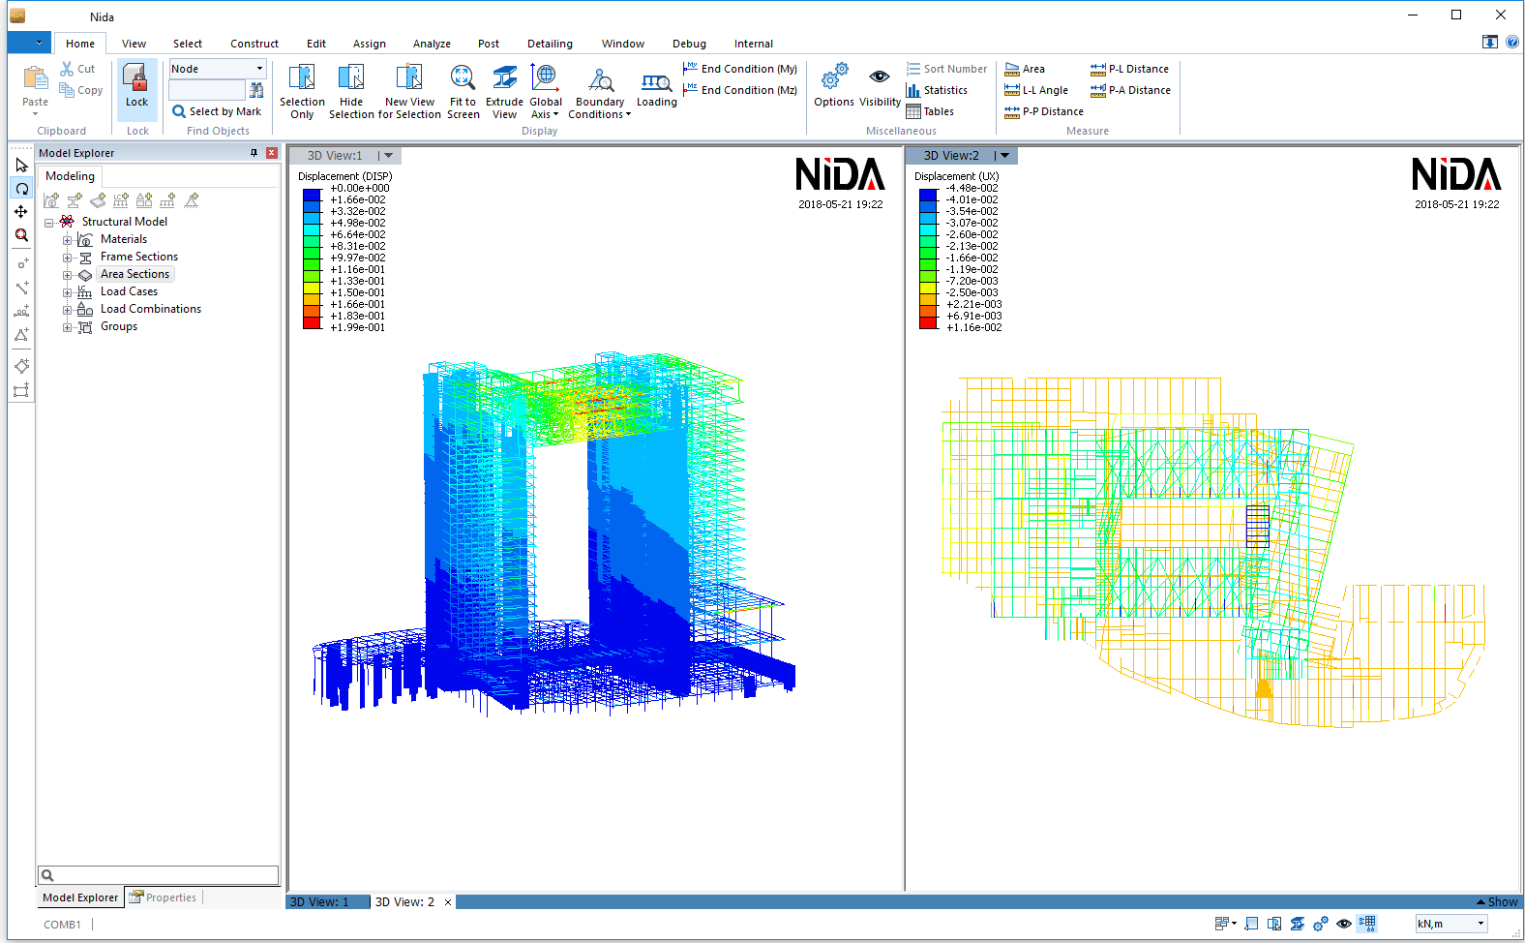Open the Analyze ribbon tab
1525x943 pixels.
[x=432, y=44]
